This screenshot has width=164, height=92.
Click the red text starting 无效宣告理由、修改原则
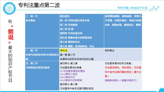[x=123, y=72]
